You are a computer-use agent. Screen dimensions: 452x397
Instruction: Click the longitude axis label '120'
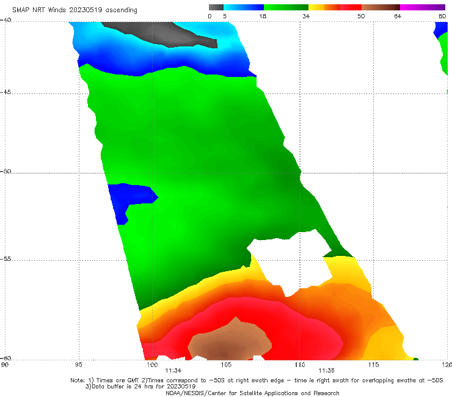447,365
